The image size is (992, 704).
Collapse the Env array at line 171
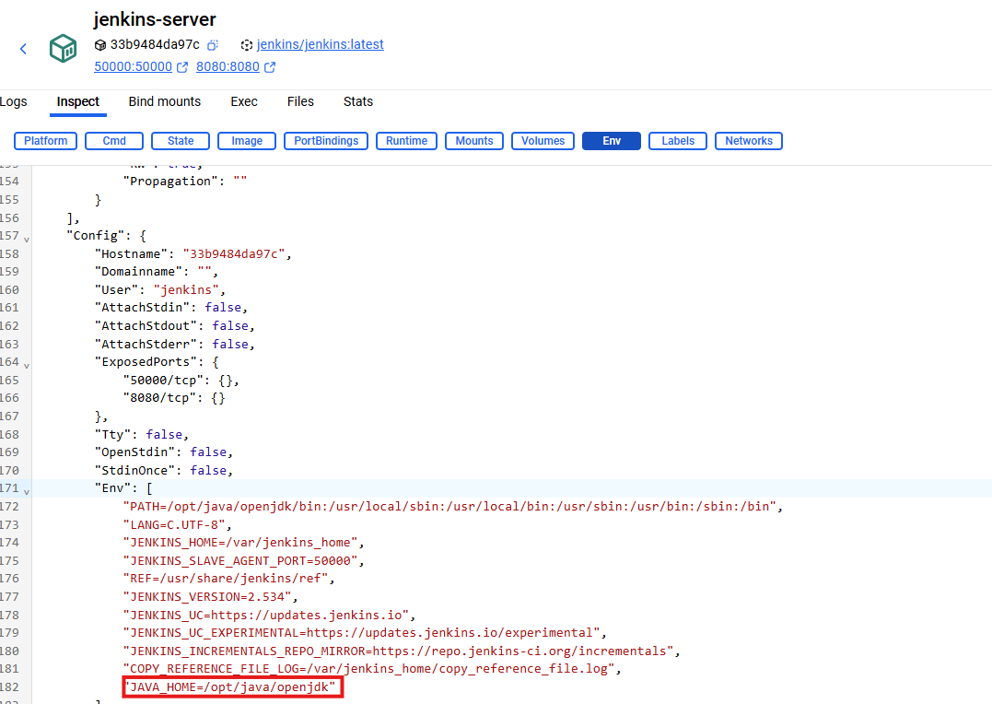(x=27, y=491)
